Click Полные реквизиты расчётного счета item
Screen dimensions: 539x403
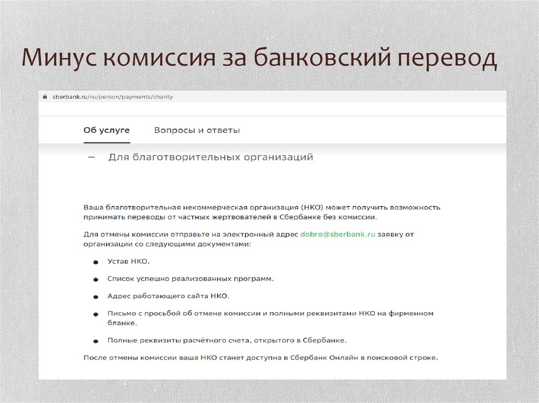pyautogui.click(x=227, y=340)
